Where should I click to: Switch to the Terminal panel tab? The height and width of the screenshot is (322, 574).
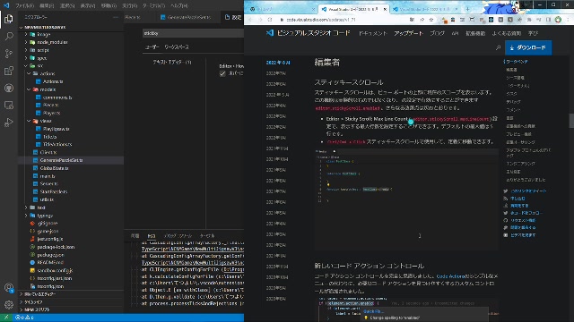[207, 236]
